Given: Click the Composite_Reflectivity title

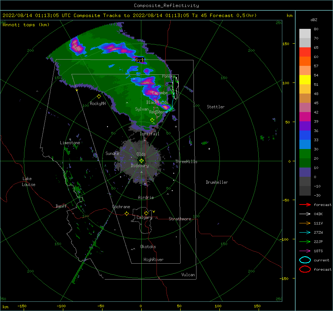Looking at the screenshot, I should pyautogui.click(x=166, y=6).
